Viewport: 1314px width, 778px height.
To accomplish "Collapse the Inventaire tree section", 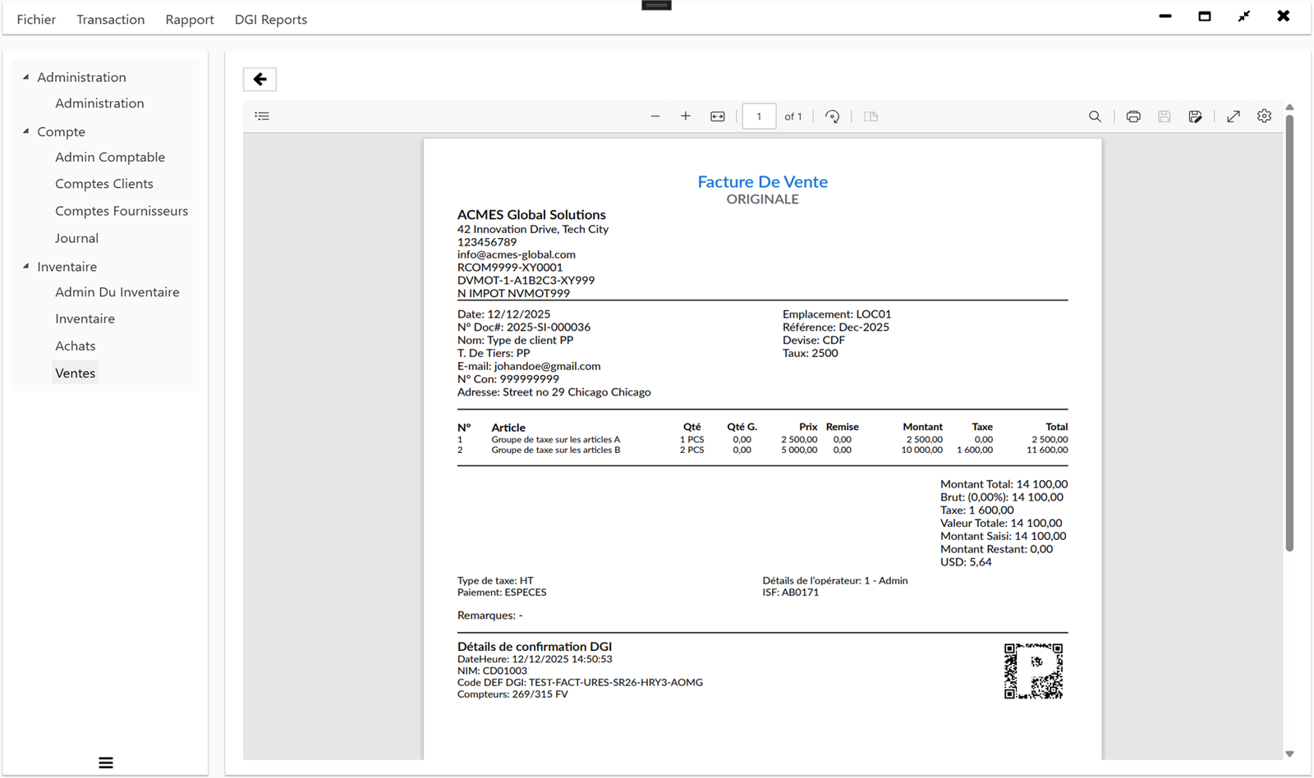I will [x=24, y=266].
